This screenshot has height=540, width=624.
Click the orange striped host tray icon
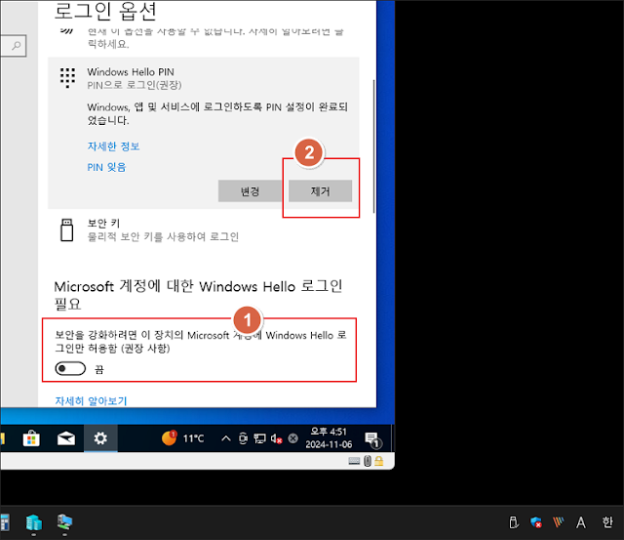(x=559, y=521)
